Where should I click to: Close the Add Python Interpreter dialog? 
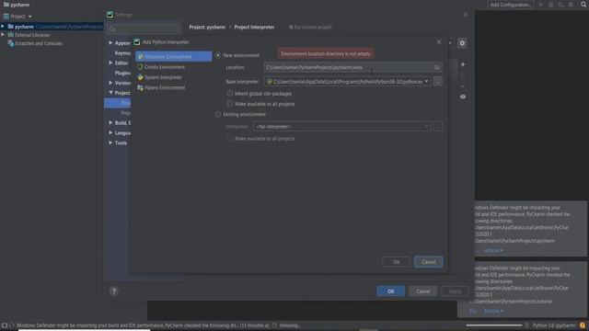pos(439,41)
